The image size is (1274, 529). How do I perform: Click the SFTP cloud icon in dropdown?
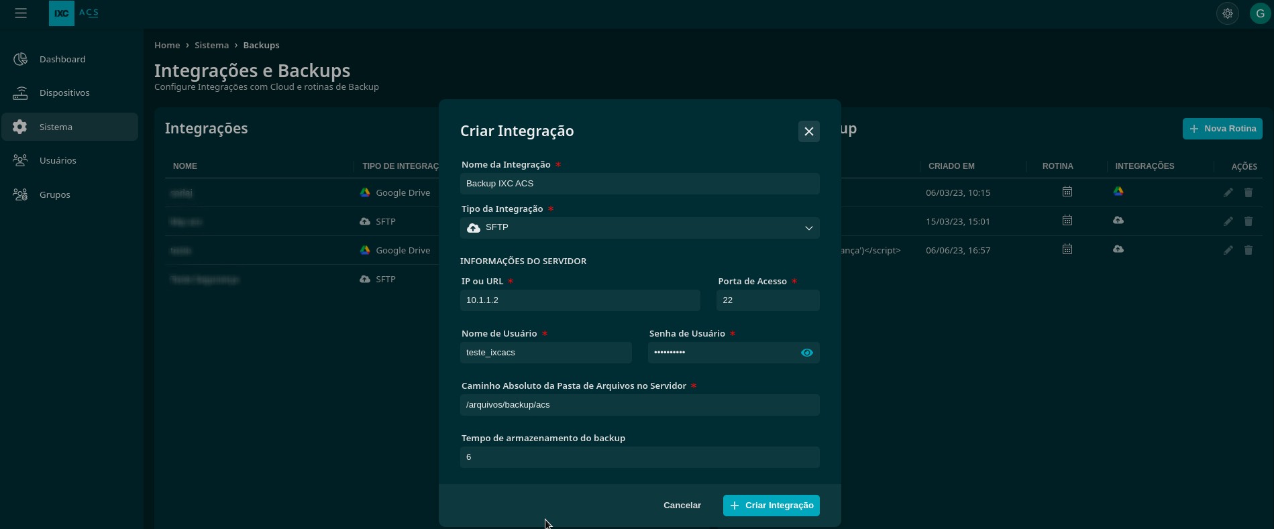474,228
